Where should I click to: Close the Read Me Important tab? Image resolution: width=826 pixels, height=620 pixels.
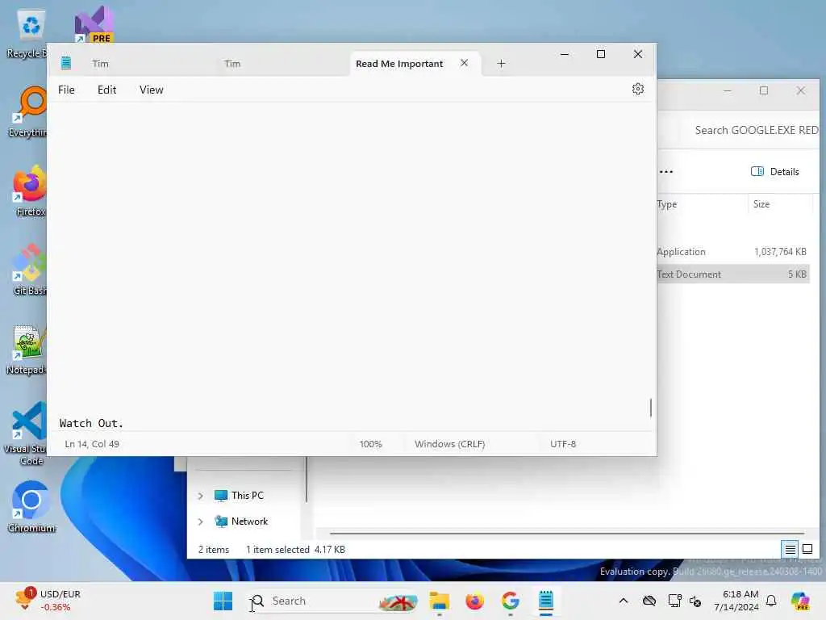[x=464, y=63]
